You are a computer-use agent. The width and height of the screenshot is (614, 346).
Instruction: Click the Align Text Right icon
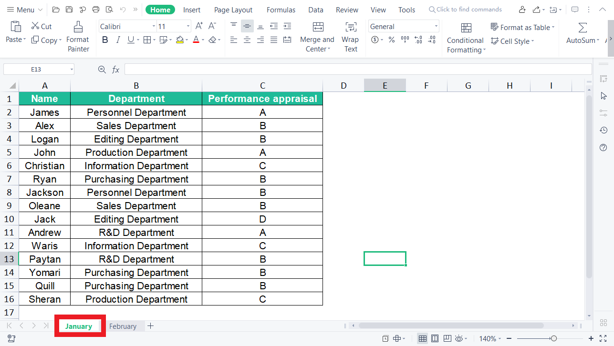(x=260, y=40)
